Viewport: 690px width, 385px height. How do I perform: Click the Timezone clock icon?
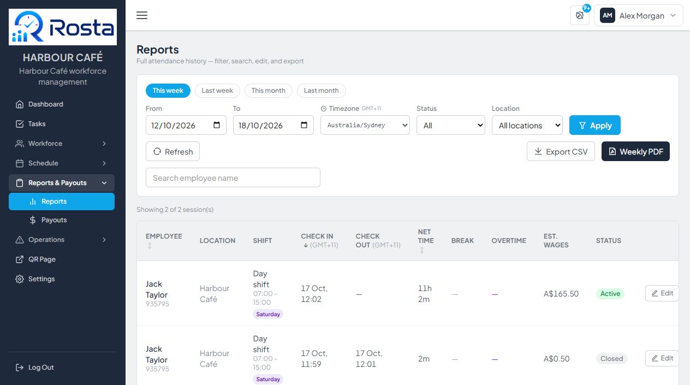click(x=324, y=109)
